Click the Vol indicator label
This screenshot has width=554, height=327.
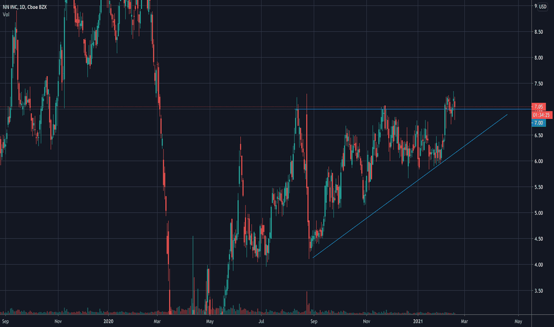tap(6, 14)
